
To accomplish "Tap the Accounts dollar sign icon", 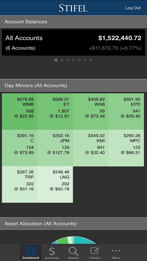I will 52,251.
